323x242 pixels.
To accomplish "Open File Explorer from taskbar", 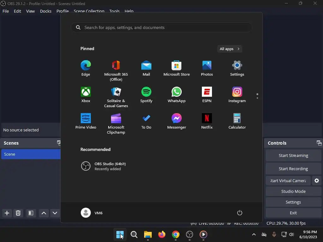I will 148,234.
